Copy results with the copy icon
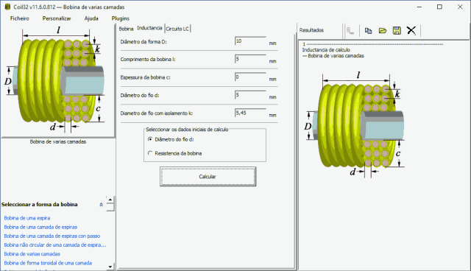471x271 pixels. point(368,30)
